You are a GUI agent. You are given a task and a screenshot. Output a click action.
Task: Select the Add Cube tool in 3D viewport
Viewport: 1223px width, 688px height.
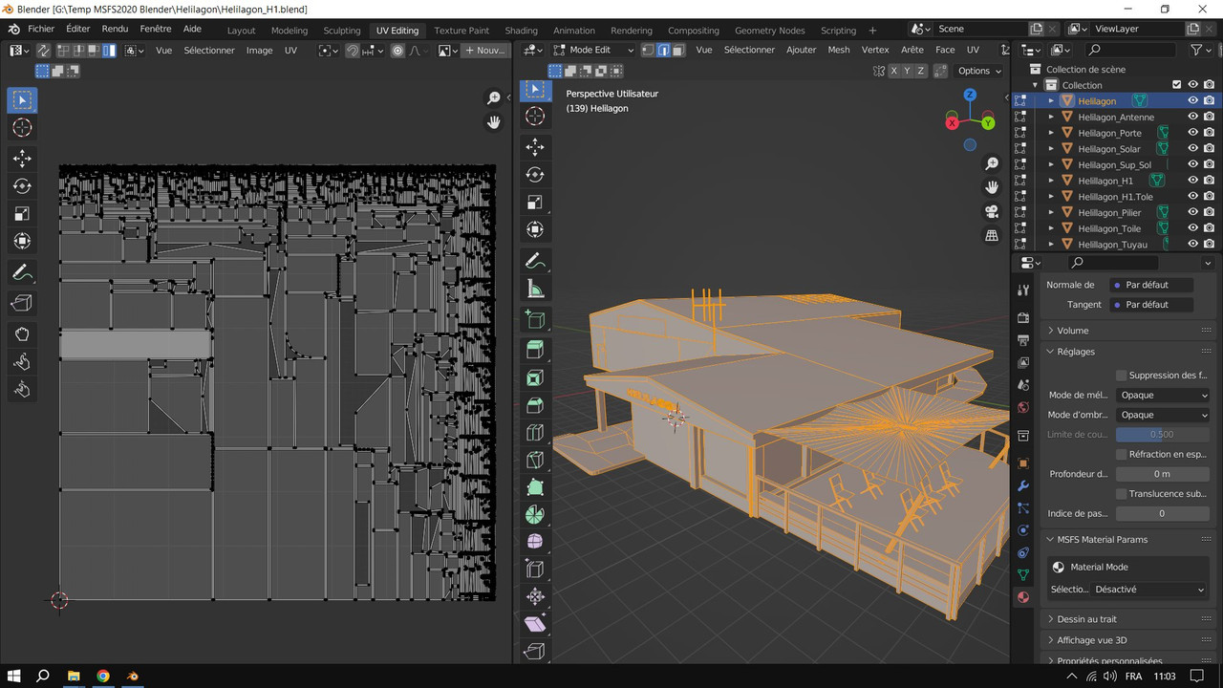(x=535, y=319)
